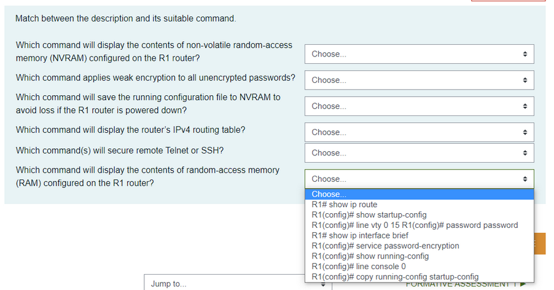
Task: Open the NVRAM contents question dropdown
Action: coord(419,54)
